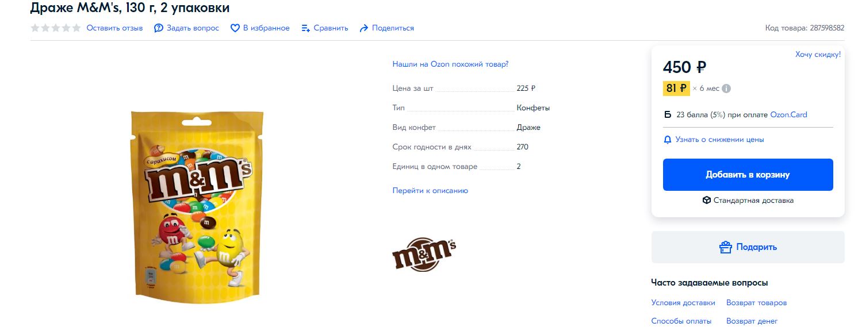Click the 'Добавить в корзину' button
The height and width of the screenshot is (327, 858).
click(x=748, y=175)
